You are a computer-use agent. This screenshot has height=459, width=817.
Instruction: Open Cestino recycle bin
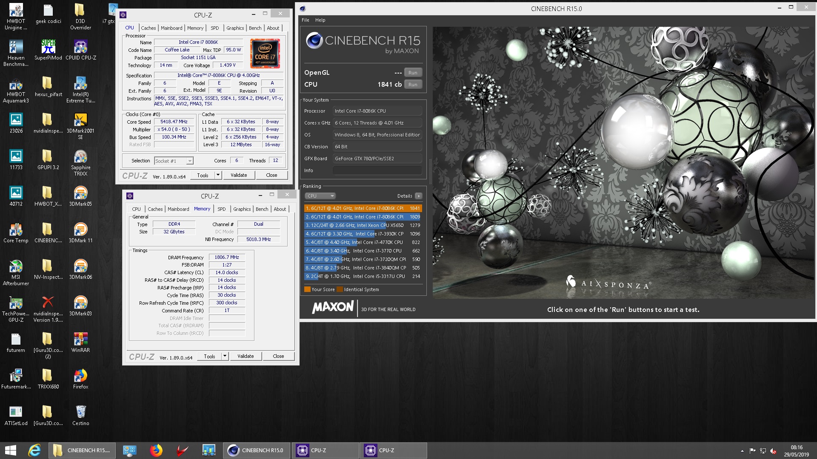point(80,416)
